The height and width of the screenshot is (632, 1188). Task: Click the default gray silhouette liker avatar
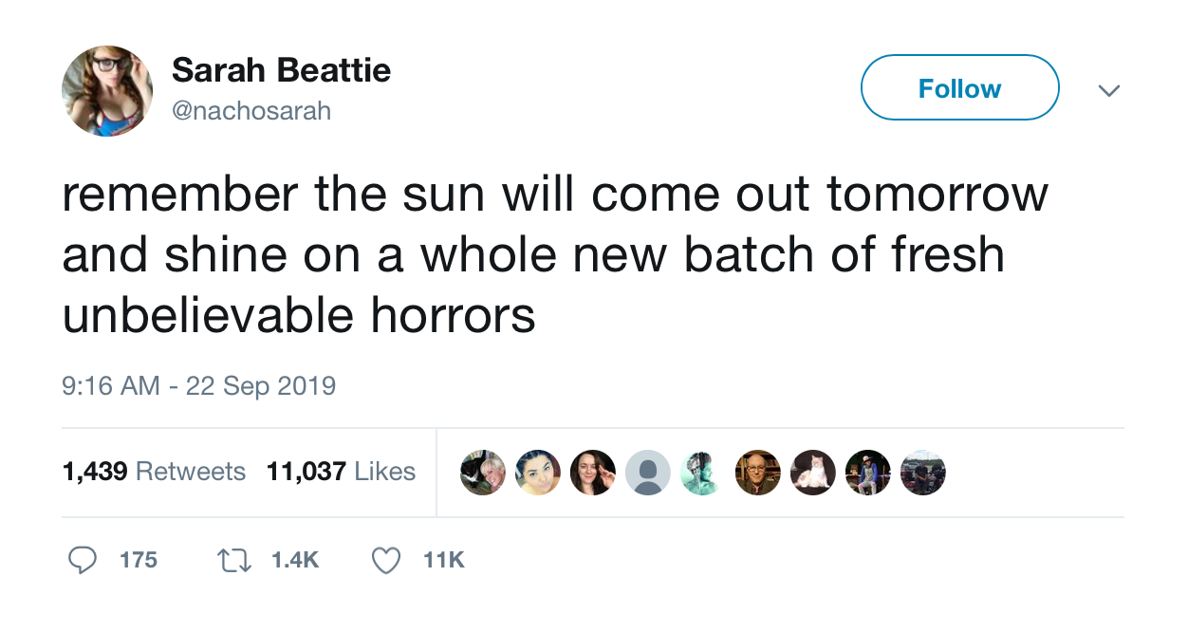(648, 473)
